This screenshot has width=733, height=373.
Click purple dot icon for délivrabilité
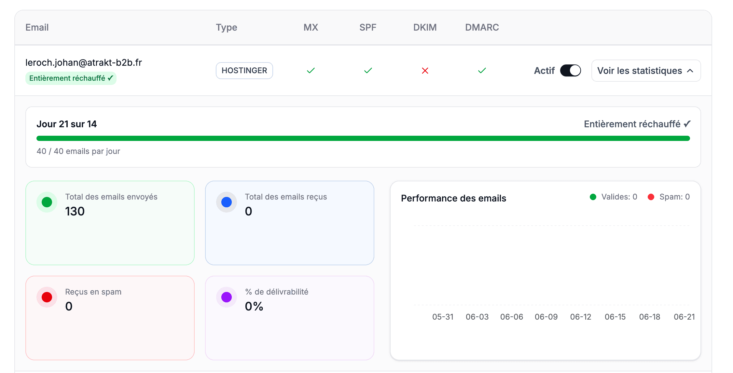tap(227, 297)
